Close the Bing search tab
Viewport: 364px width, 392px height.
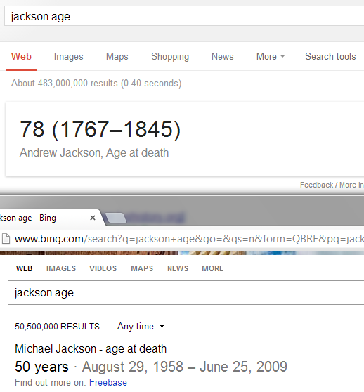pos(93,218)
